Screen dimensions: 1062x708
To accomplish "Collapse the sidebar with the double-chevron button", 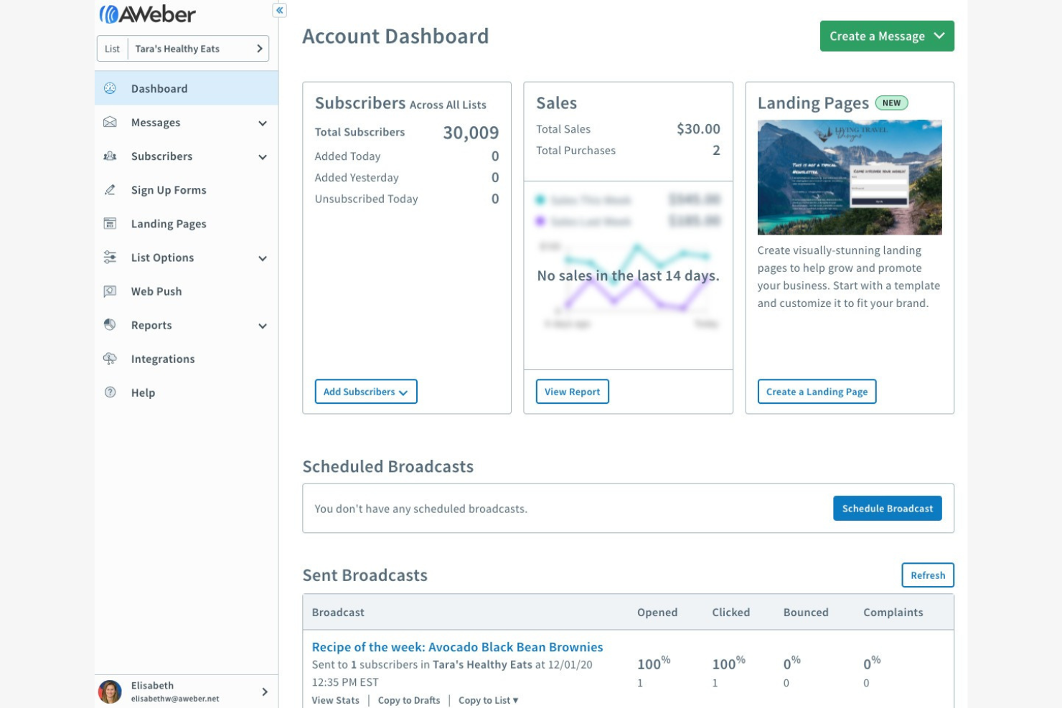I will (x=279, y=10).
